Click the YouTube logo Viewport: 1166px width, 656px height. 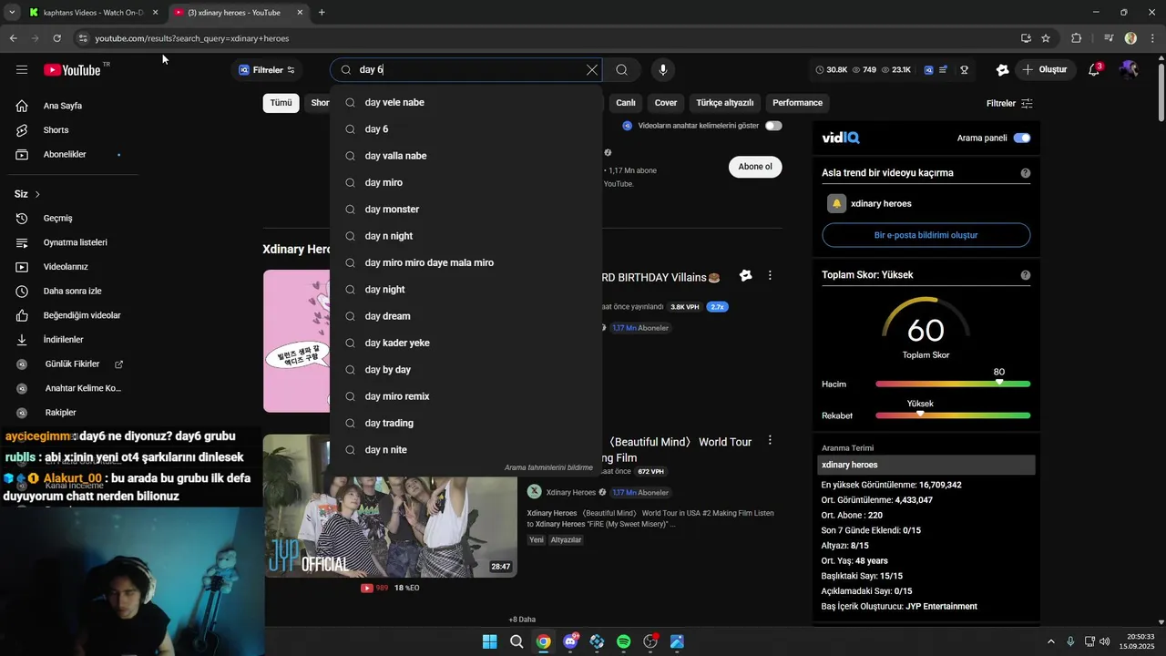(x=72, y=70)
